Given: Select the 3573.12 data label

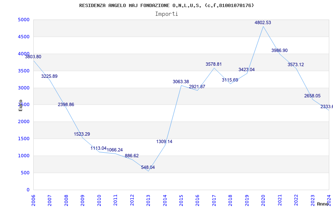Looking at the screenshot, I should [x=296, y=65].
